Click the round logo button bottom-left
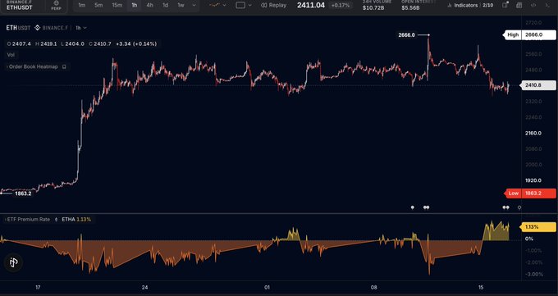 (x=13, y=263)
